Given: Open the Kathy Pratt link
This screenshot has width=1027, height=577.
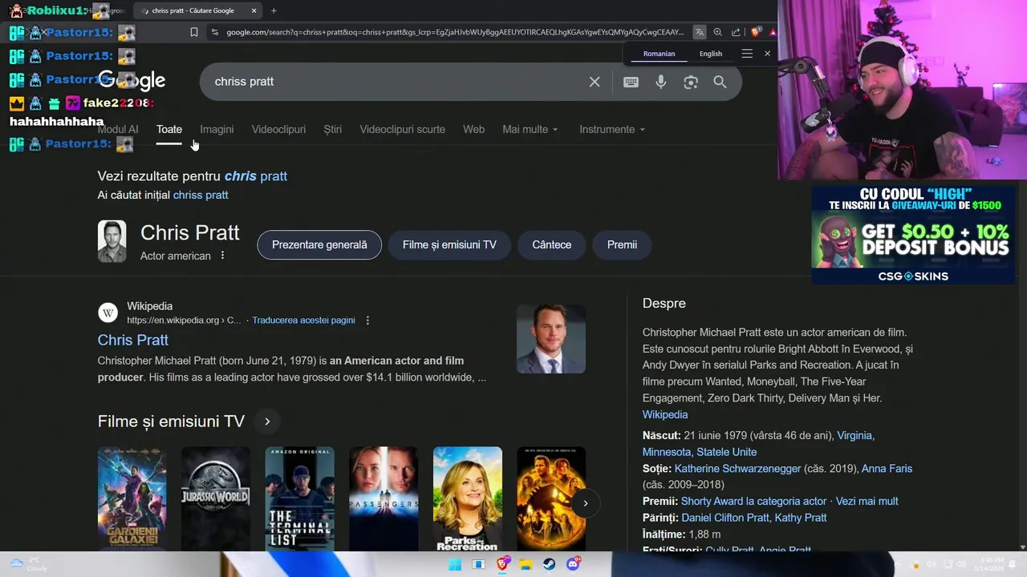Looking at the screenshot, I should click(x=801, y=518).
